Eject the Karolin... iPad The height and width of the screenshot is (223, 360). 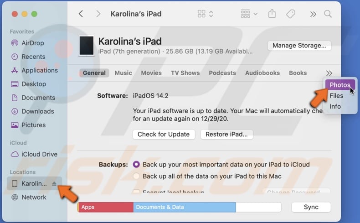54,183
